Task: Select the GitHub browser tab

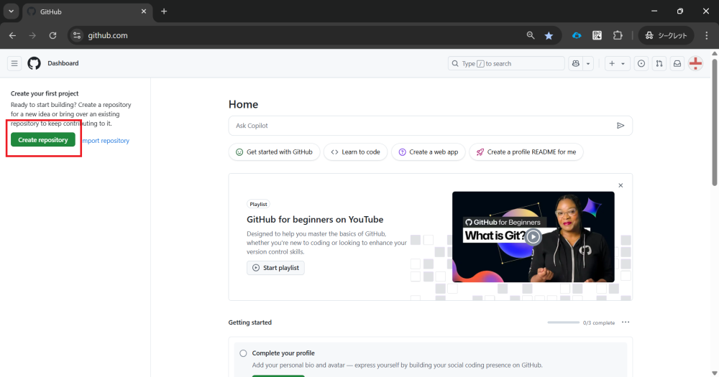Action: (87, 11)
